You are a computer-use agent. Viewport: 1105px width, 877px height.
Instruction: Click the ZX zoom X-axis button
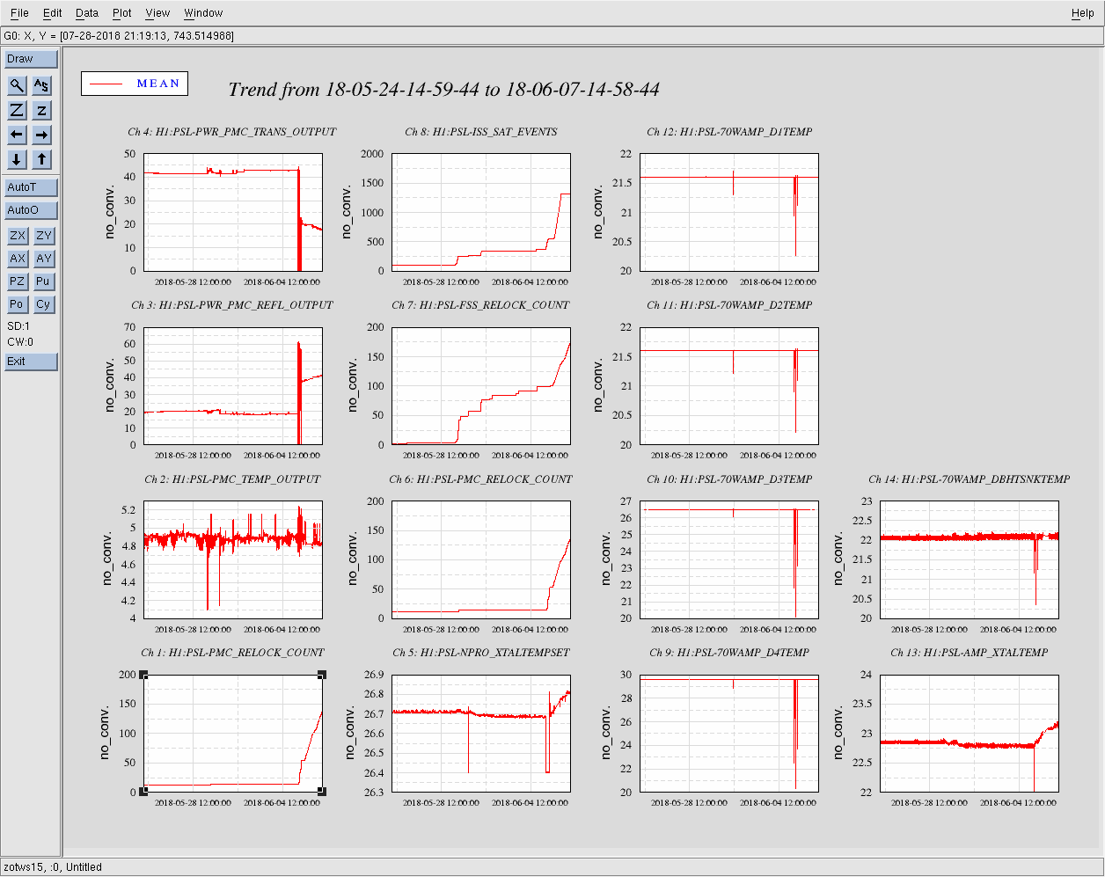point(17,236)
